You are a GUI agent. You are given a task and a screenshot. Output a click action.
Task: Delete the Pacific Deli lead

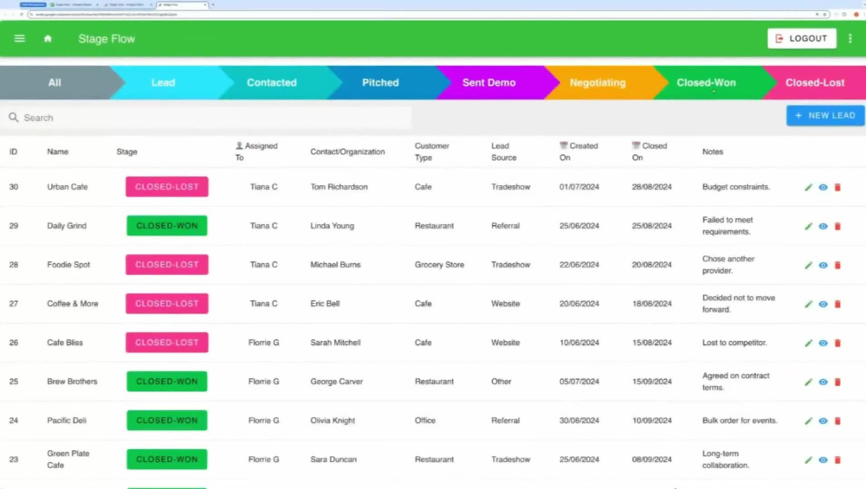click(x=837, y=421)
